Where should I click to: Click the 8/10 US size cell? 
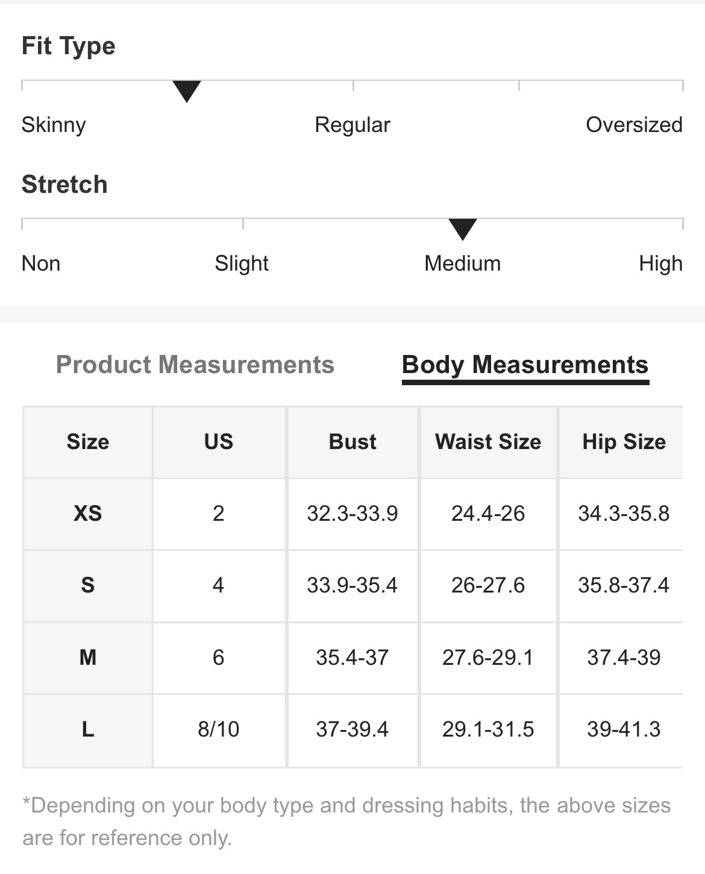[219, 729]
